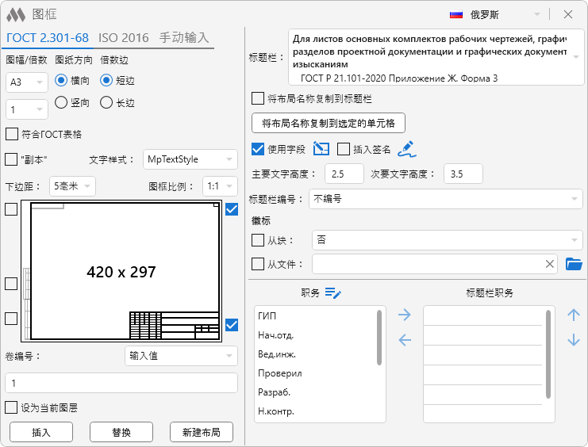Click the 插入 button

click(x=41, y=432)
